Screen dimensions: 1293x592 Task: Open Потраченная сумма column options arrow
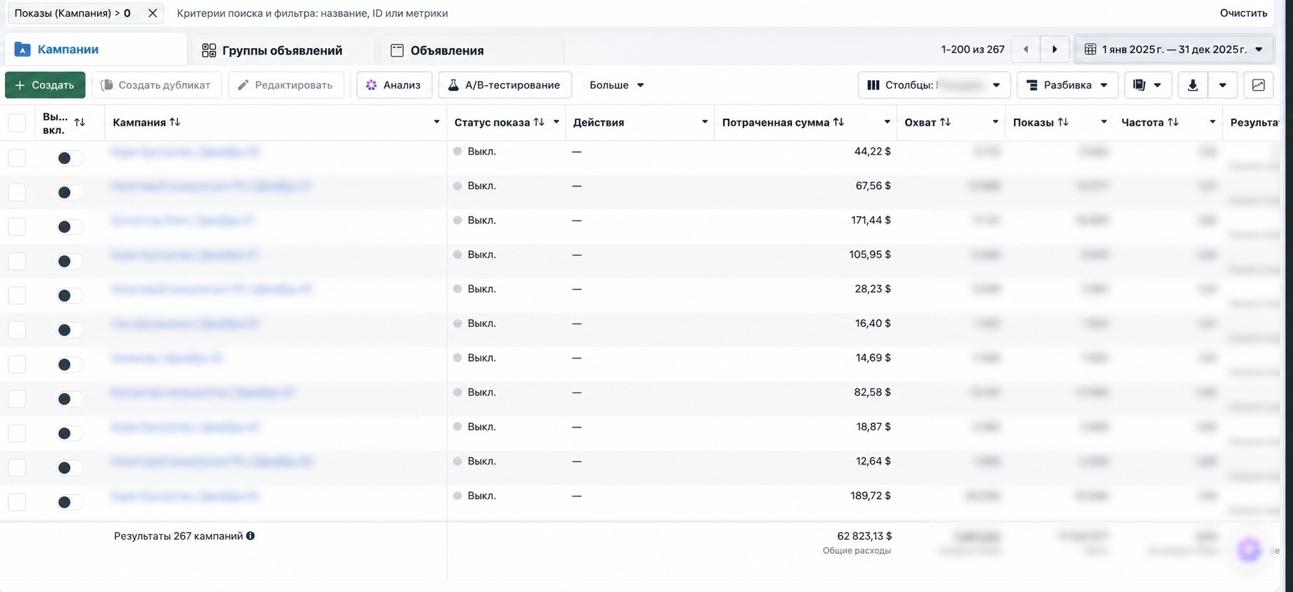(887, 122)
